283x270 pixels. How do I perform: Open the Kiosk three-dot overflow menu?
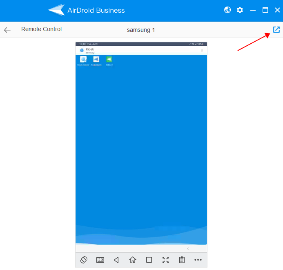pyautogui.click(x=202, y=50)
